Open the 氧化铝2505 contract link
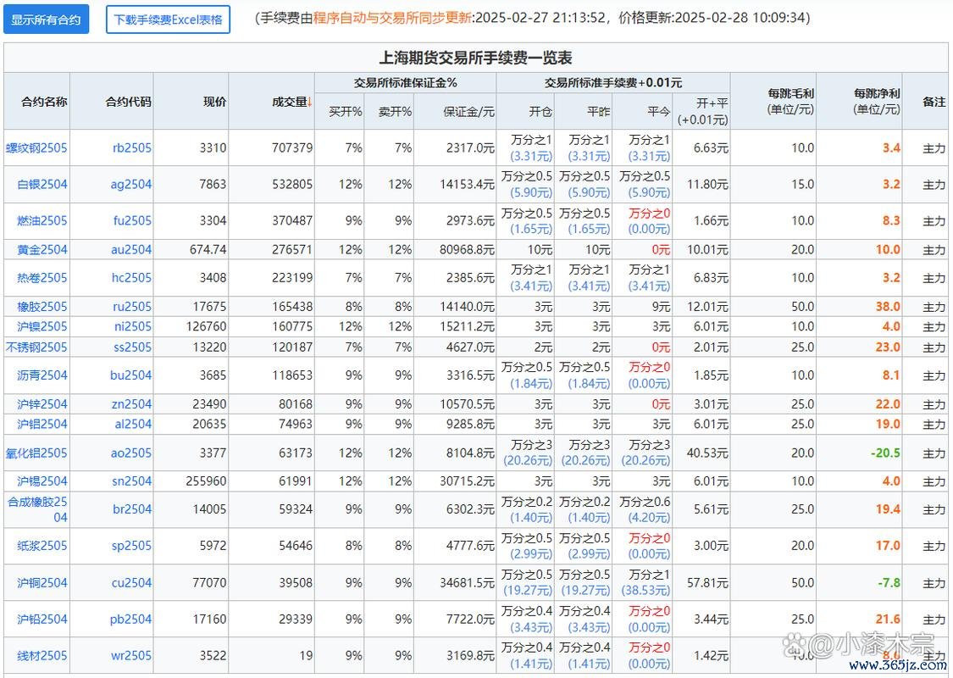The width and height of the screenshot is (953, 678). click(x=36, y=453)
